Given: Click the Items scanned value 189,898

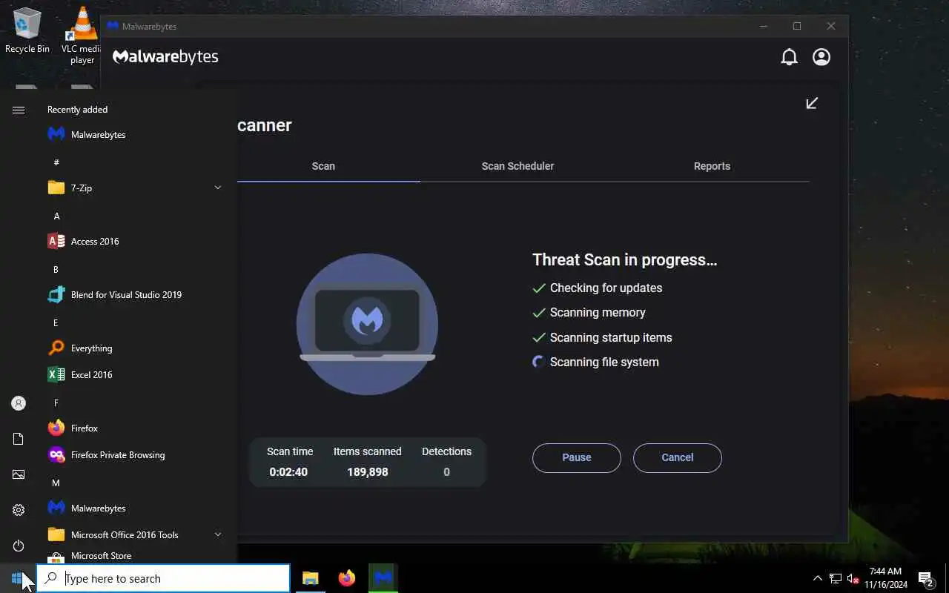Looking at the screenshot, I should pyautogui.click(x=367, y=471).
